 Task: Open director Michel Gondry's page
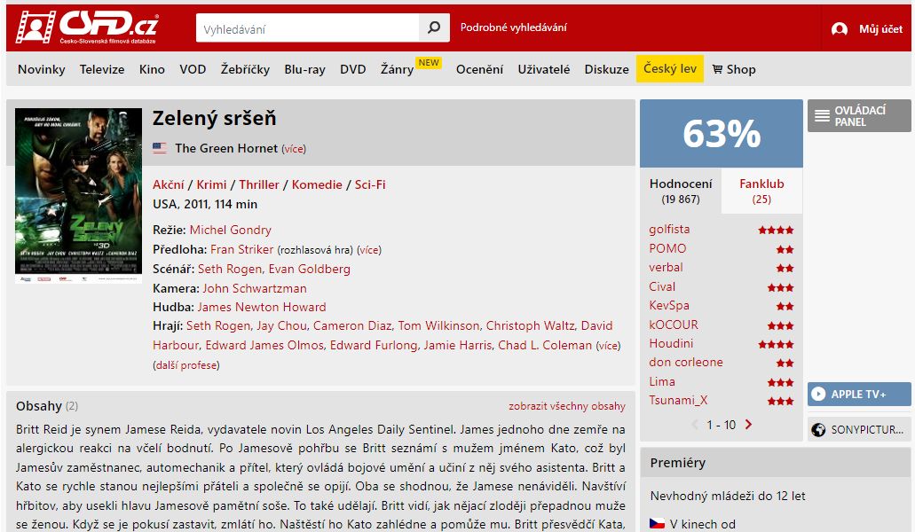click(x=231, y=230)
